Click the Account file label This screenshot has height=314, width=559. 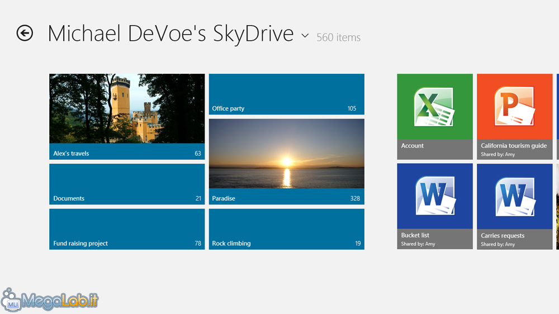(413, 146)
